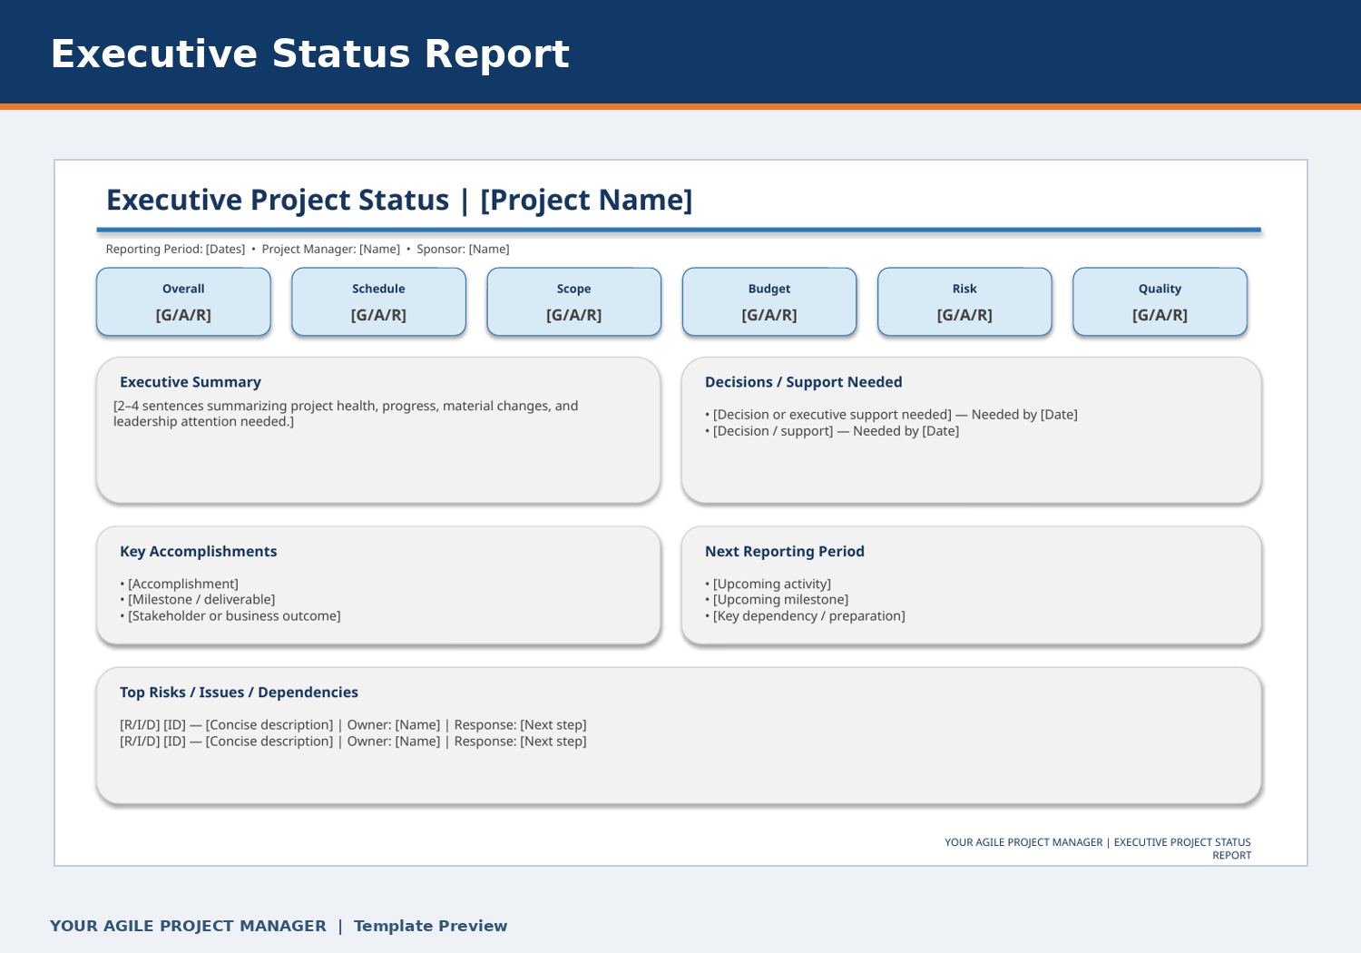
Task: Select the "2–4 sentences summarizing project health" placeholder
Action: click(x=346, y=414)
